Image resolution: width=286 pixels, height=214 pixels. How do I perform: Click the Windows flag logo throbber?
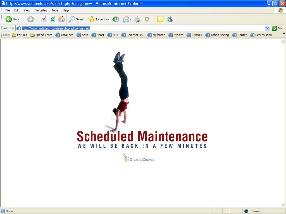coord(280,10)
